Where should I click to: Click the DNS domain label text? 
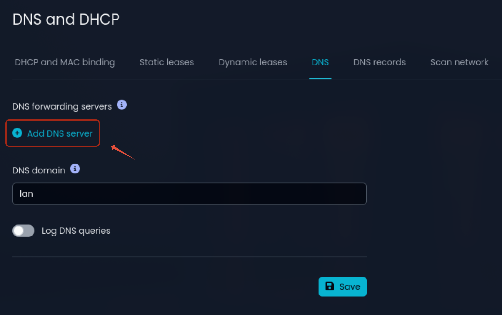[x=39, y=170]
